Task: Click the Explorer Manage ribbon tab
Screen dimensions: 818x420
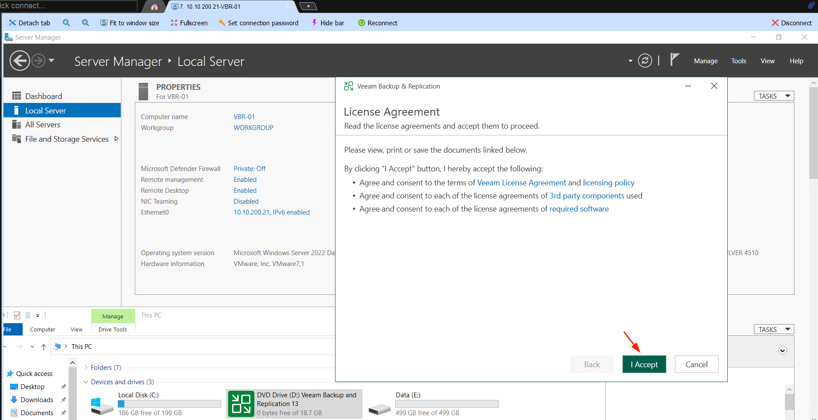Action: click(x=113, y=316)
